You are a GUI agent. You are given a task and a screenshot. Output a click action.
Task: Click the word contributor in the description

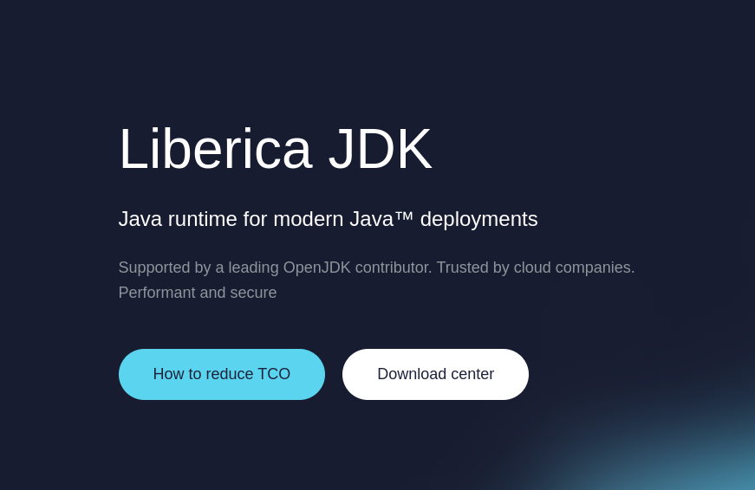coord(393,268)
